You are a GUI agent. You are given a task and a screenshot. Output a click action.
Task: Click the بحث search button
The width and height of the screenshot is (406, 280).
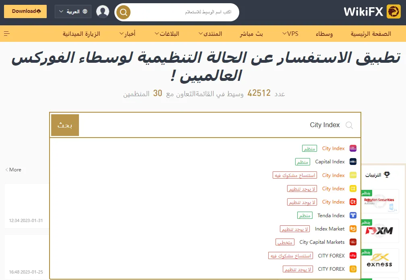[x=65, y=125]
